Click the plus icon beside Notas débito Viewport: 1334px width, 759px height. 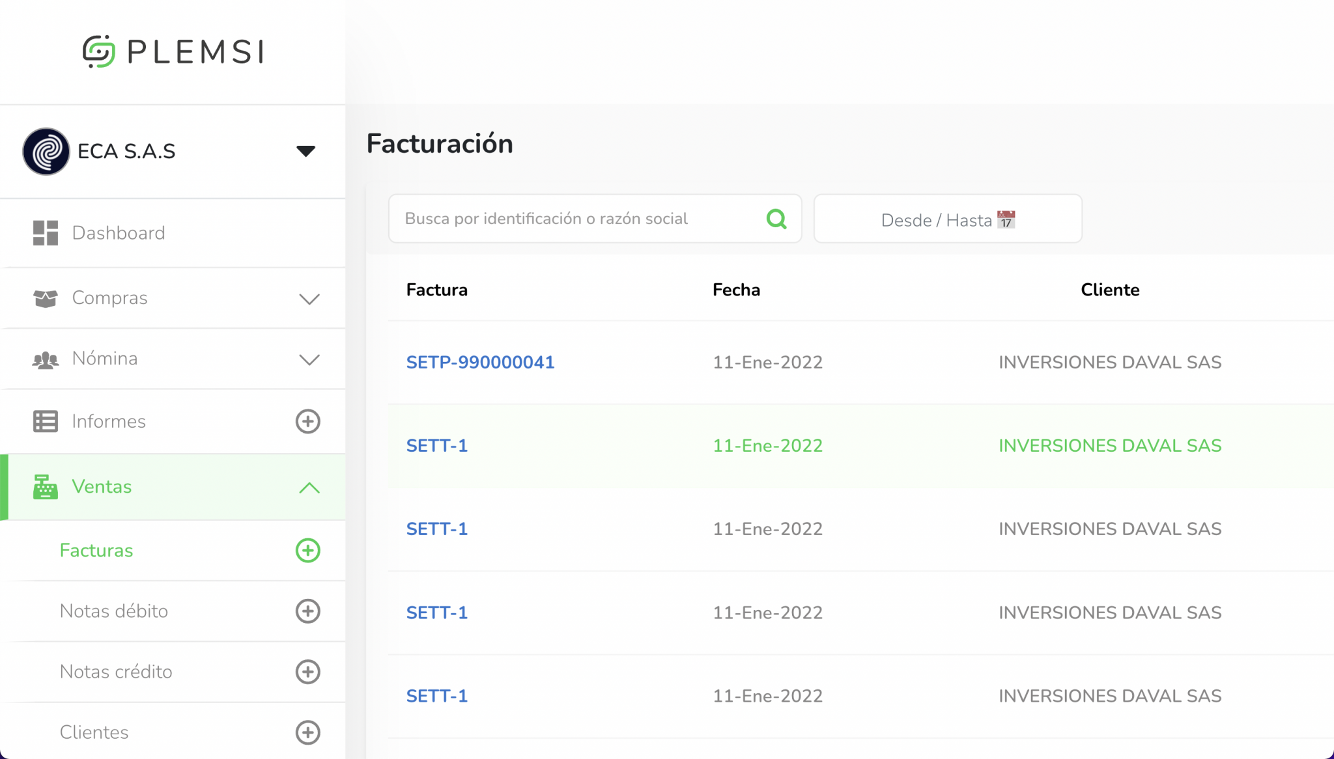tap(307, 611)
